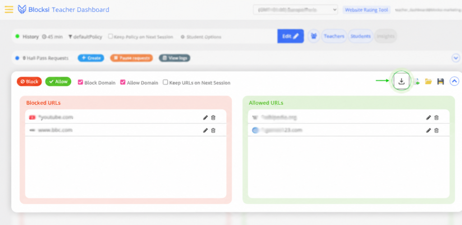The height and width of the screenshot is (225, 462).
Task: Enable Keep Policy on Next Session
Action: point(111,36)
